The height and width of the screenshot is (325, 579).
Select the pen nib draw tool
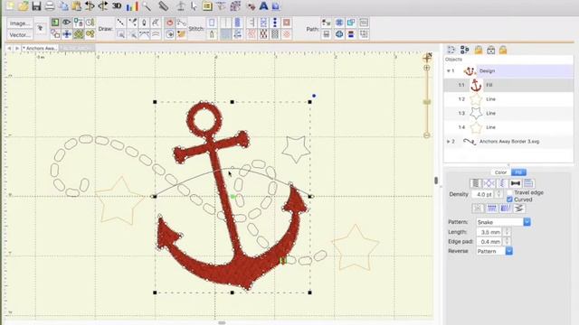[x=144, y=23]
